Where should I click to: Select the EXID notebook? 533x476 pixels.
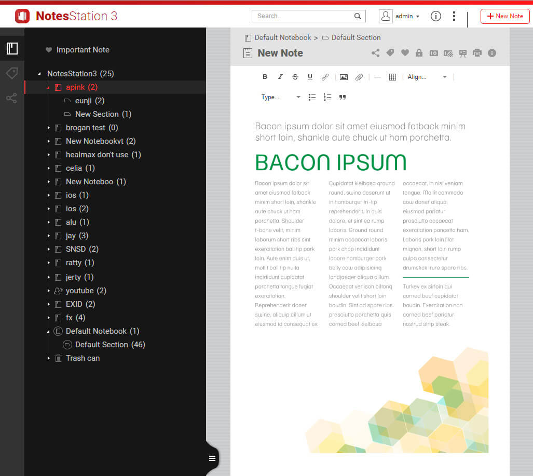point(80,304)
